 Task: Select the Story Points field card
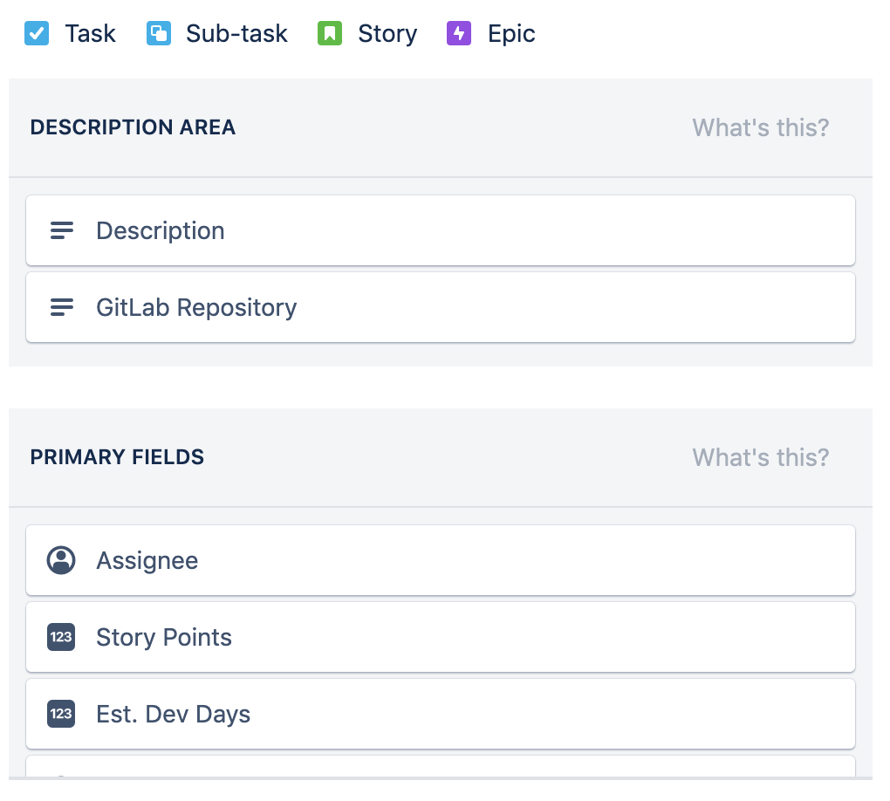[441, 637]
